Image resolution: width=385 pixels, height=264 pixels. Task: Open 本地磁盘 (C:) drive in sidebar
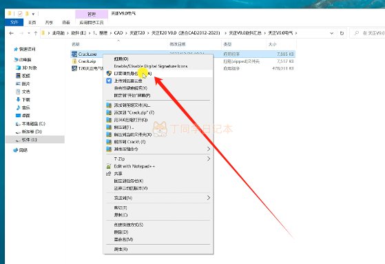click(x=33, y=123)
